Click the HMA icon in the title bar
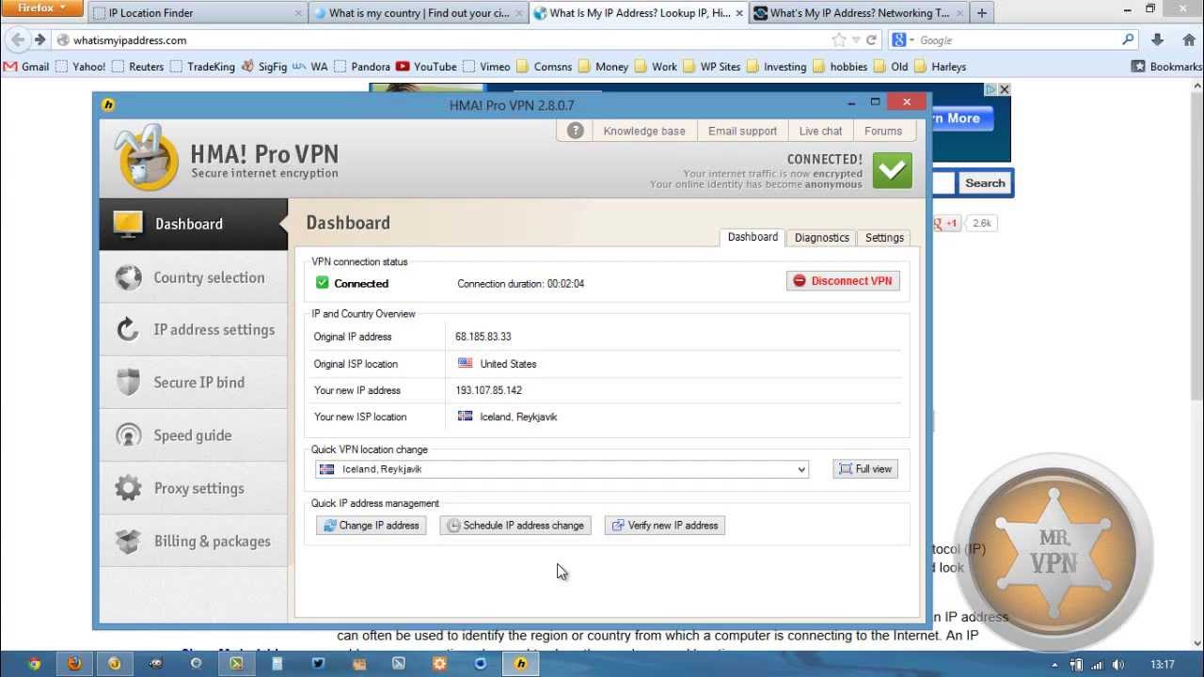1204x677 pixels. pyautogui.click(x=108, y=104)
